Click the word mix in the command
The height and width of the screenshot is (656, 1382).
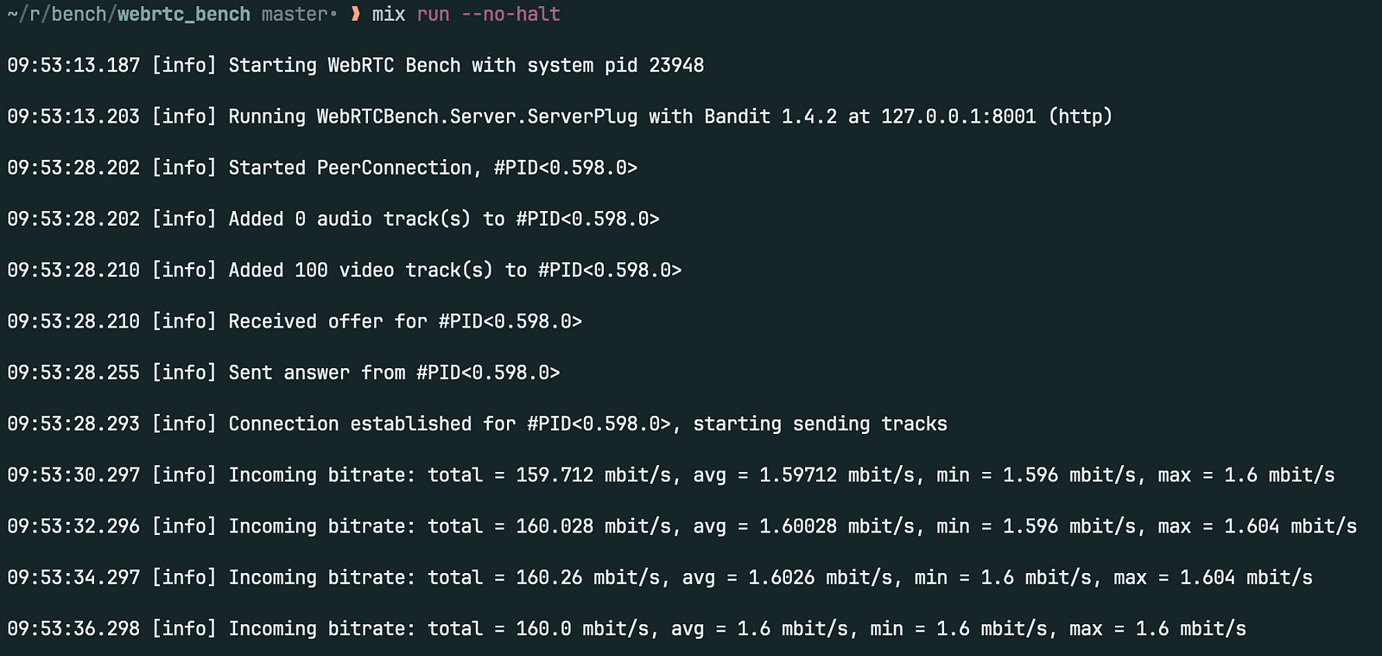pyautogui.click(x=389, y=15)
